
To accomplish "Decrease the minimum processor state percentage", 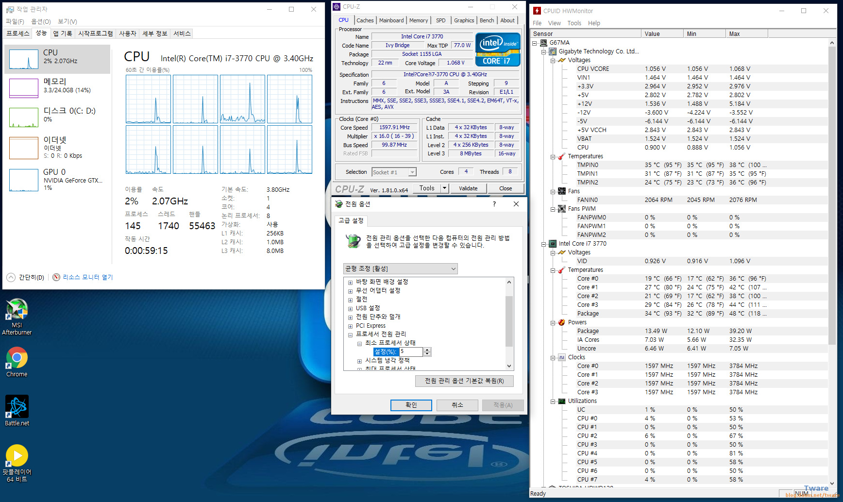I will pos(427,354).
